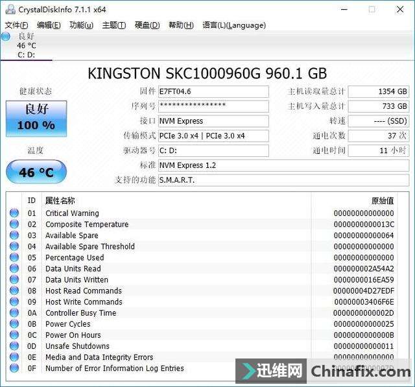Click the status orb for Available Spare Threshold
415x387 pixels.
coord(14,246)
